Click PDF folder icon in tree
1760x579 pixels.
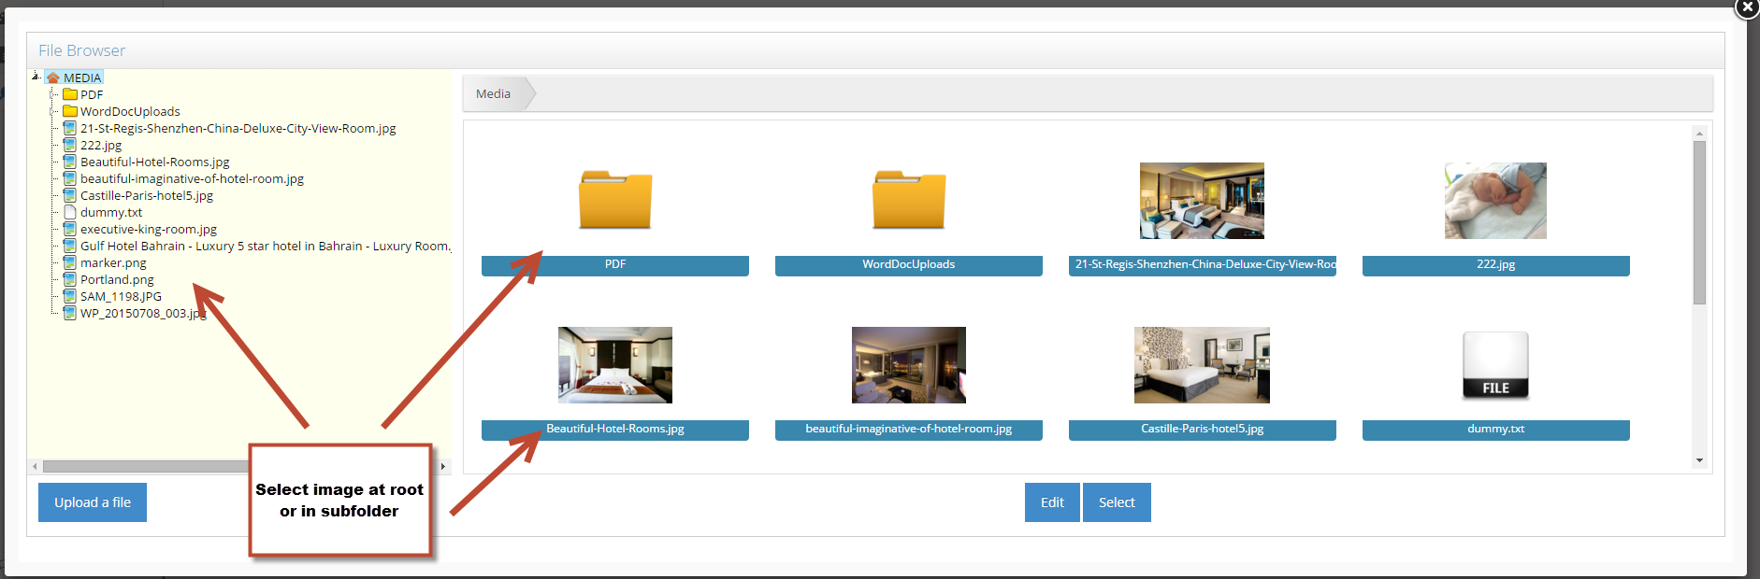click(x=70, y=94)
